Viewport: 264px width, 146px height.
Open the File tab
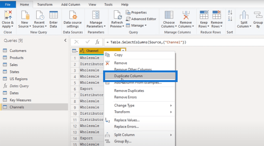point(8,5)
